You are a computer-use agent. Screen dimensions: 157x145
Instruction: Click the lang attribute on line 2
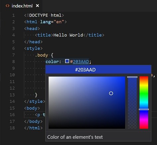(45, 22)
